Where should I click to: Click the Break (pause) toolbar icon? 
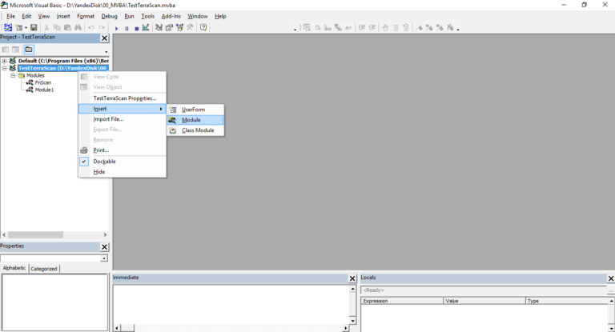click(x=127, y=28)
